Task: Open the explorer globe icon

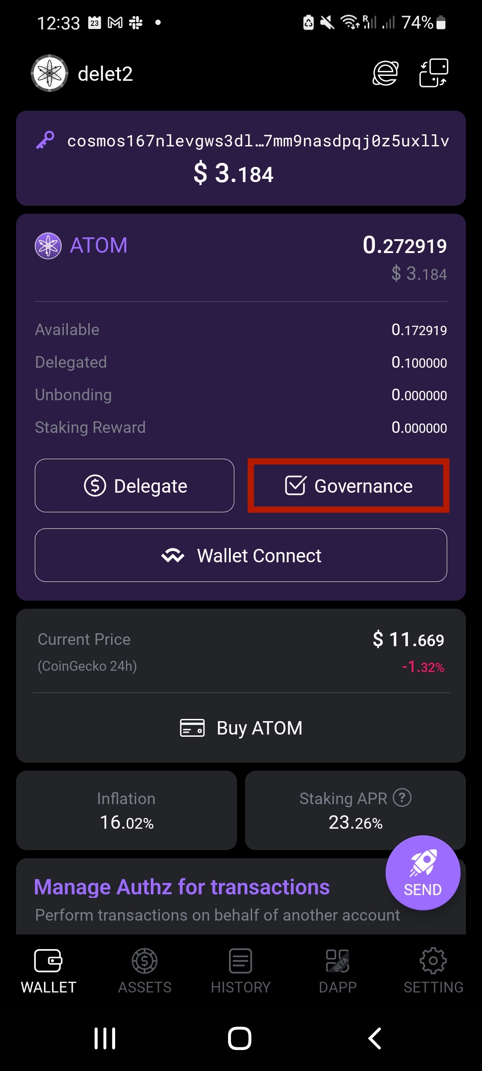Action: pos(385,73)
